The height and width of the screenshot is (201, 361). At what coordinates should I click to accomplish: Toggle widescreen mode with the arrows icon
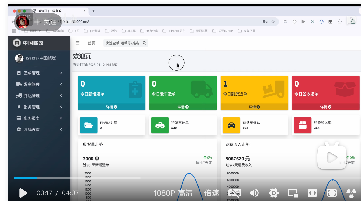click(x=313, y=193)
